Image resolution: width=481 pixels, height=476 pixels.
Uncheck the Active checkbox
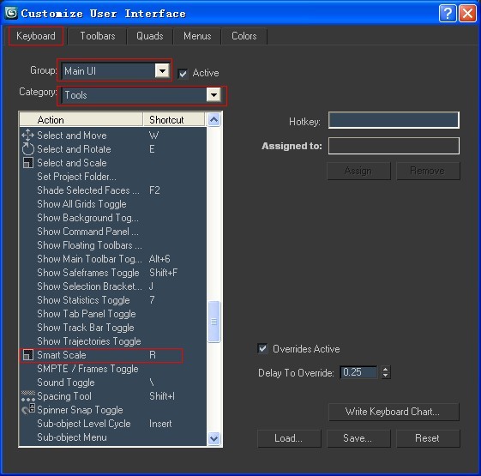coord(183,74)
